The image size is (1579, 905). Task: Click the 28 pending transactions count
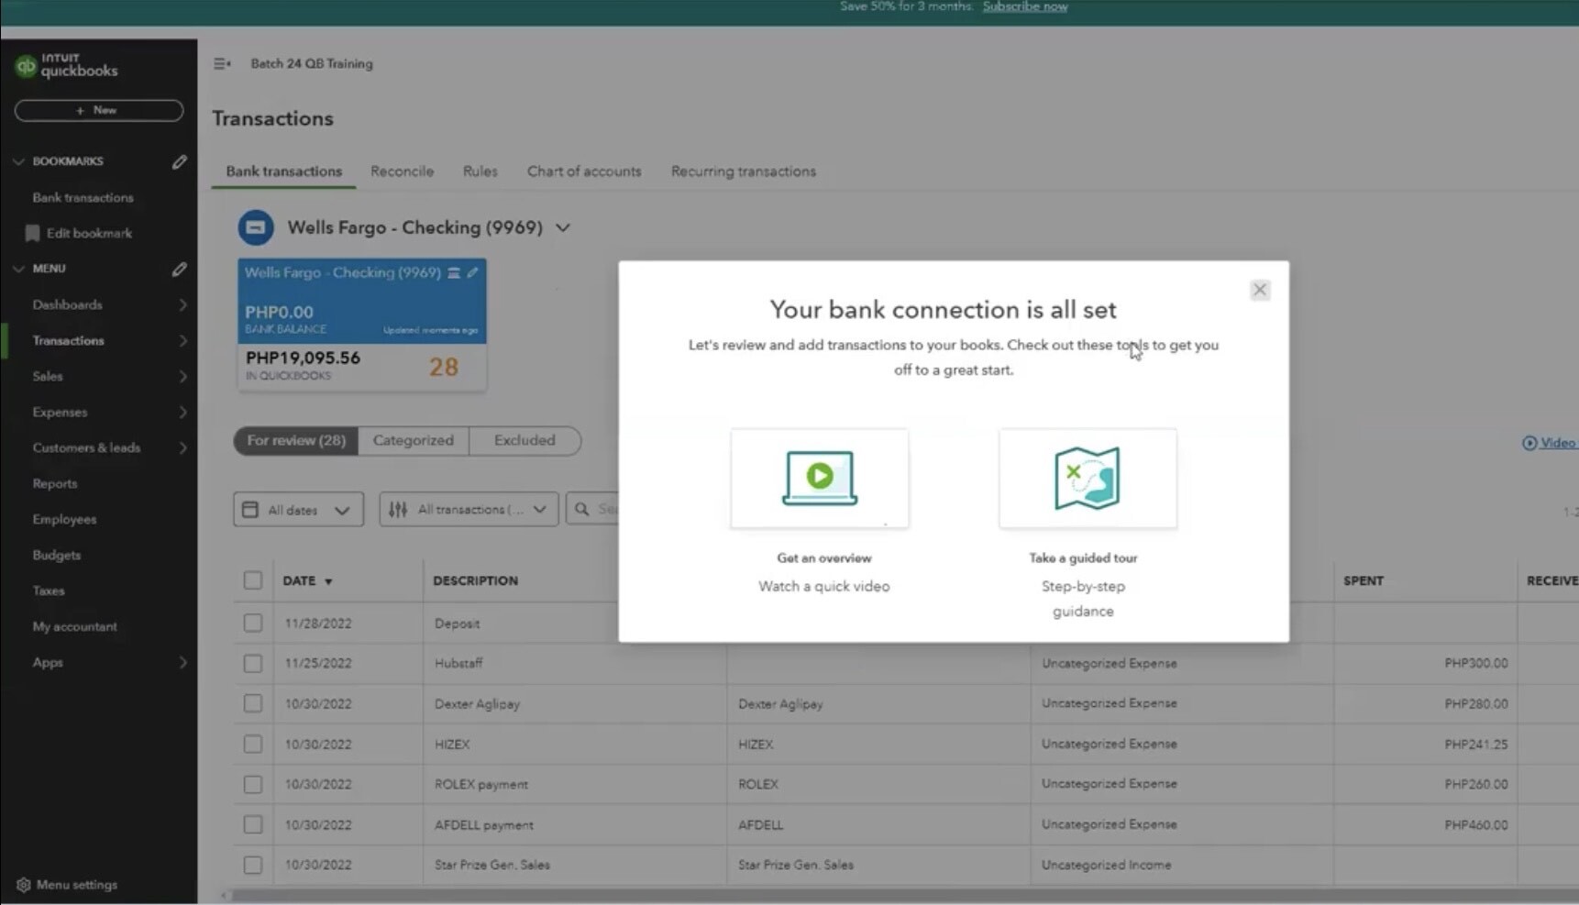tap(444, 367)
